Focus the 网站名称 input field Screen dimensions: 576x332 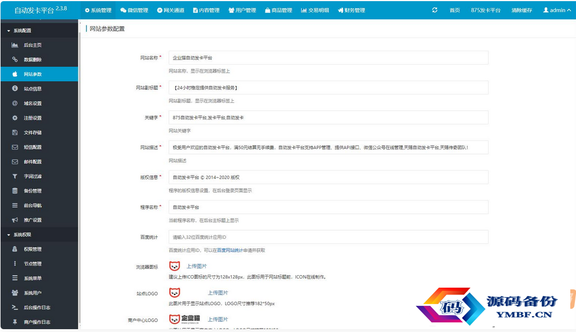328,58
